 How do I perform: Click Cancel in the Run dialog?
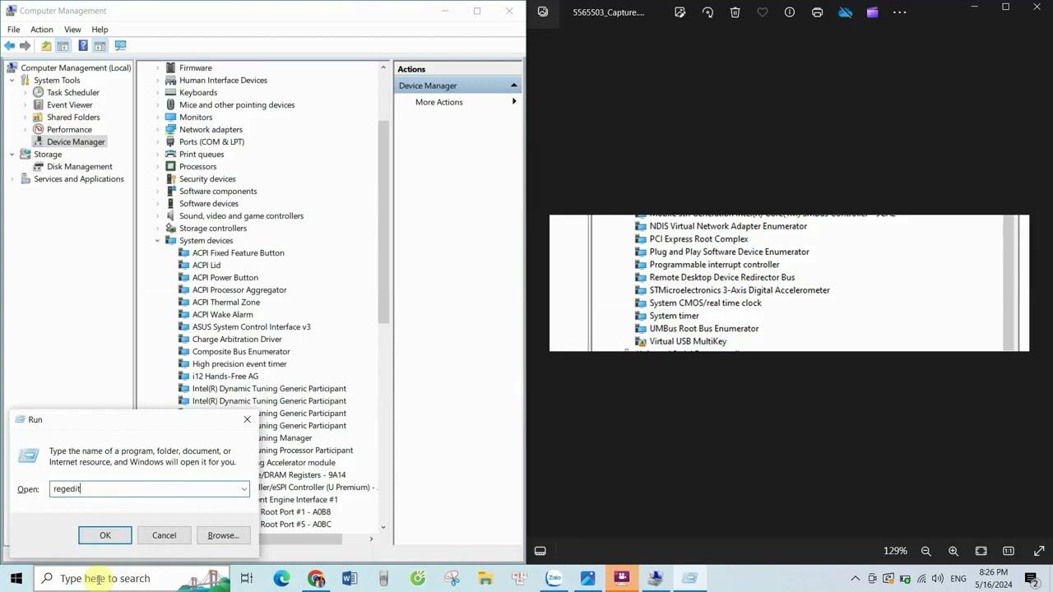[164, 535]
